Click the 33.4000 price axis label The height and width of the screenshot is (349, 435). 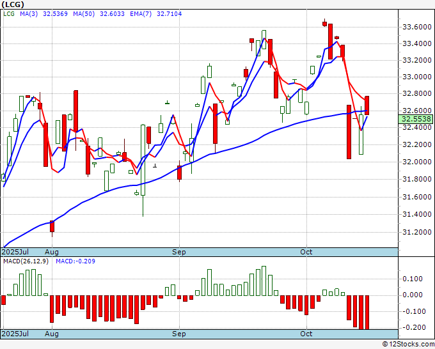417,43
